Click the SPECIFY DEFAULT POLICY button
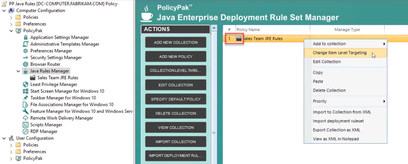 (176, 99)
